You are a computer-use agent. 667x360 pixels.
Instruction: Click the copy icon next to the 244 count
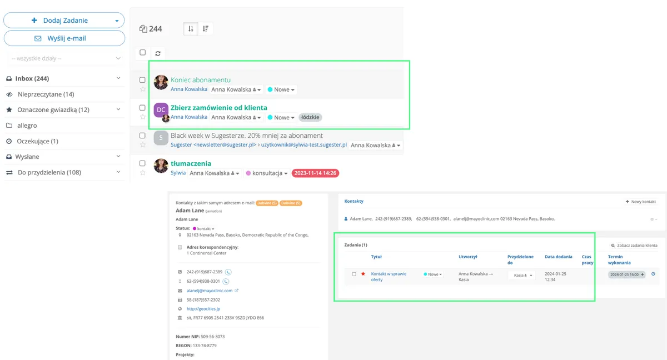click(x=143, y=29)
